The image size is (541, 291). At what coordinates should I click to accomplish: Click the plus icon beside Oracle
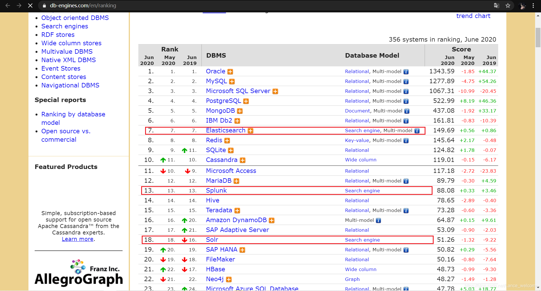pyautogui.click(x=230, y=72)
